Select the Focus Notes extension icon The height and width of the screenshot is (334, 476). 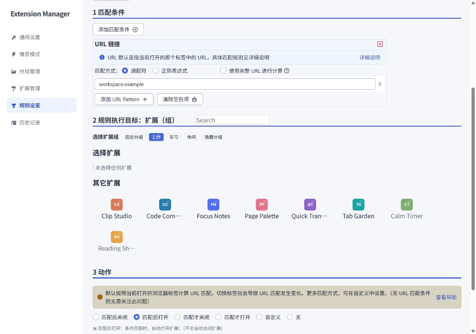pos(213,205)
